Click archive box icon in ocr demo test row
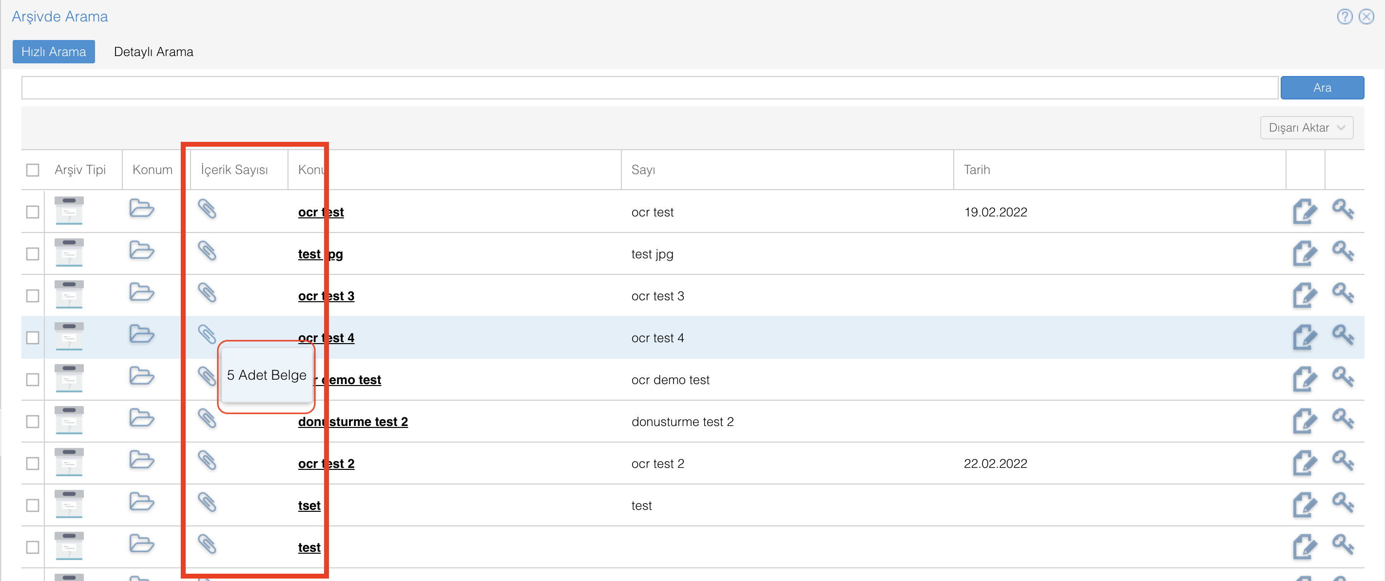 69,378
